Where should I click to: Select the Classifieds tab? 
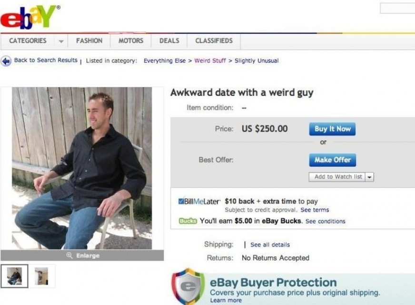(x=214, y=41)
